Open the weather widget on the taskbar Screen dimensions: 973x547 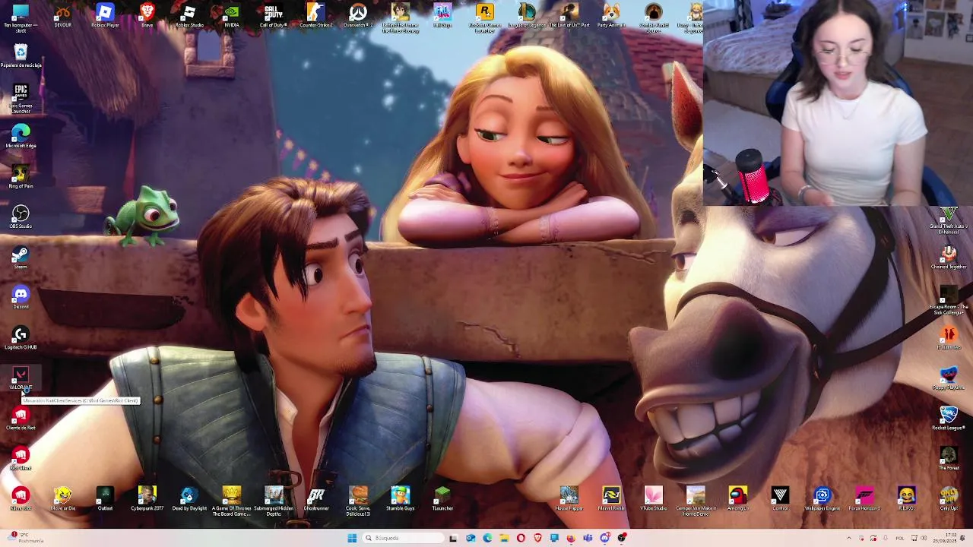(x=24, y=538)
